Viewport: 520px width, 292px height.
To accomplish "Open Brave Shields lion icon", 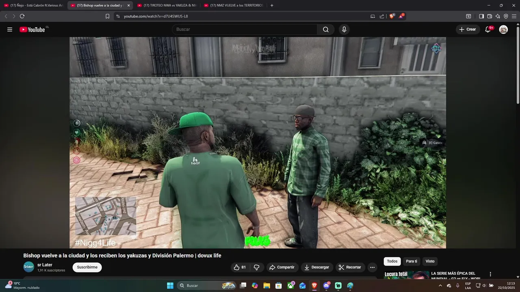I will [x=392, y=16].
